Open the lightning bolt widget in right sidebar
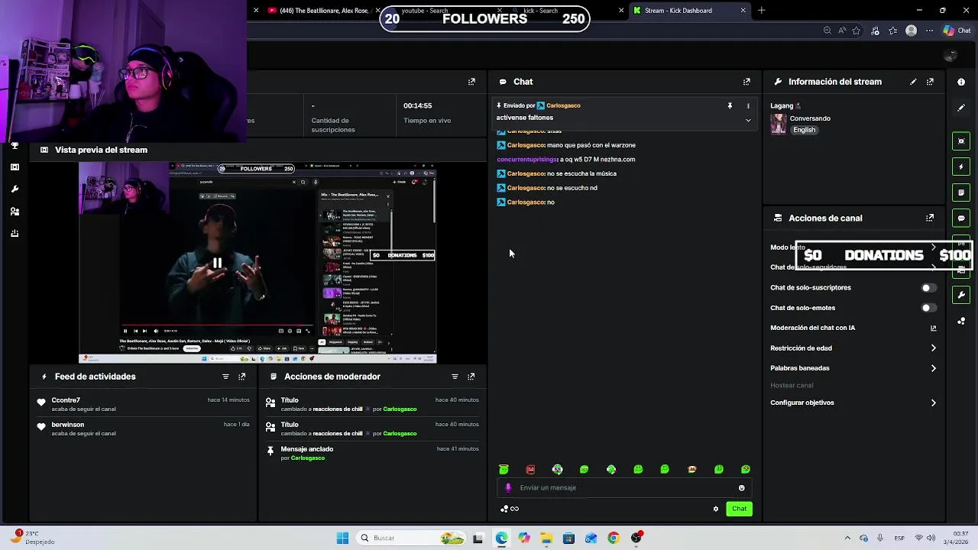The width and height of the screenshot is (978, 550). [961, 167]
